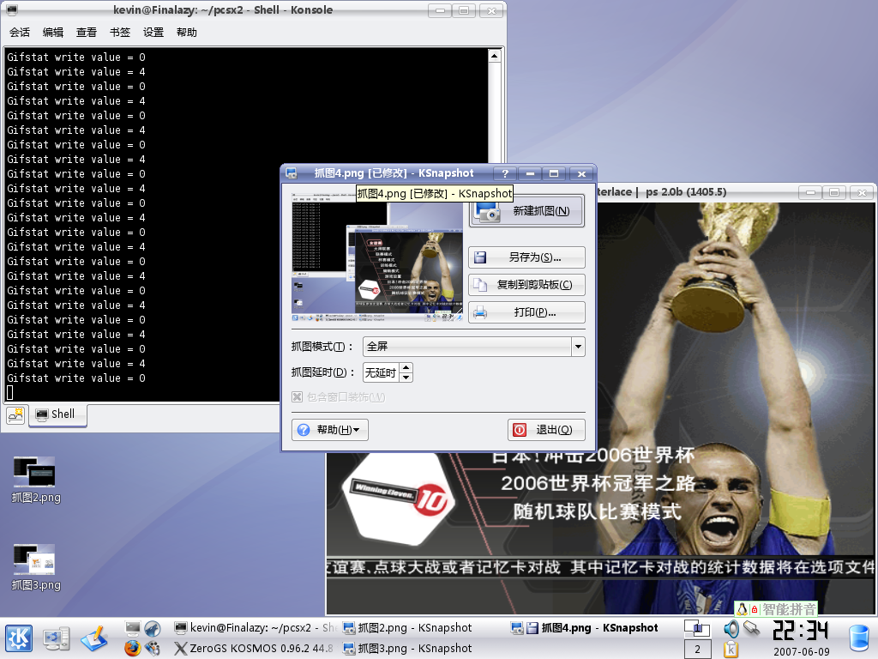The width and height of the screenshot is (878, 659).
Task: Click the "?" What's This button in KSnapshot's title bar
Action: point(505,173)
